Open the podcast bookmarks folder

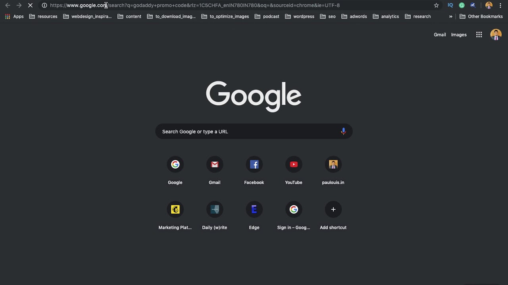pos(267,17)
